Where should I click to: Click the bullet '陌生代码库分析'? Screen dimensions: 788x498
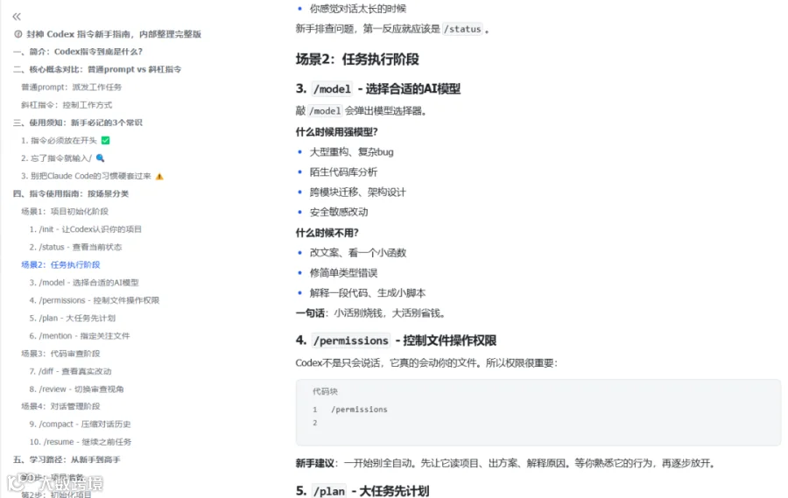(x=344, y=172)
